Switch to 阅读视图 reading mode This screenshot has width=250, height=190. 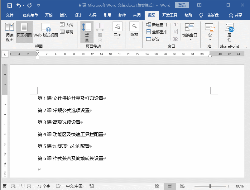10,32
